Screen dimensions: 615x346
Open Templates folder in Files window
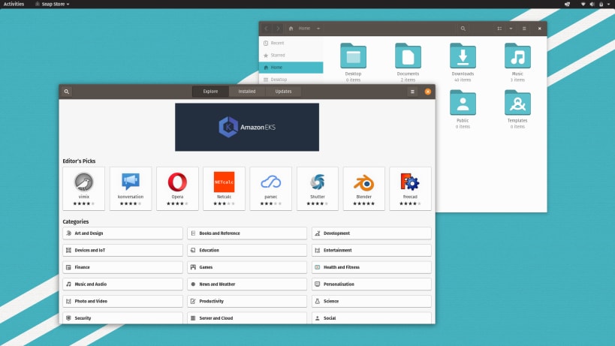pyautogui.click(x=517, y=110)
